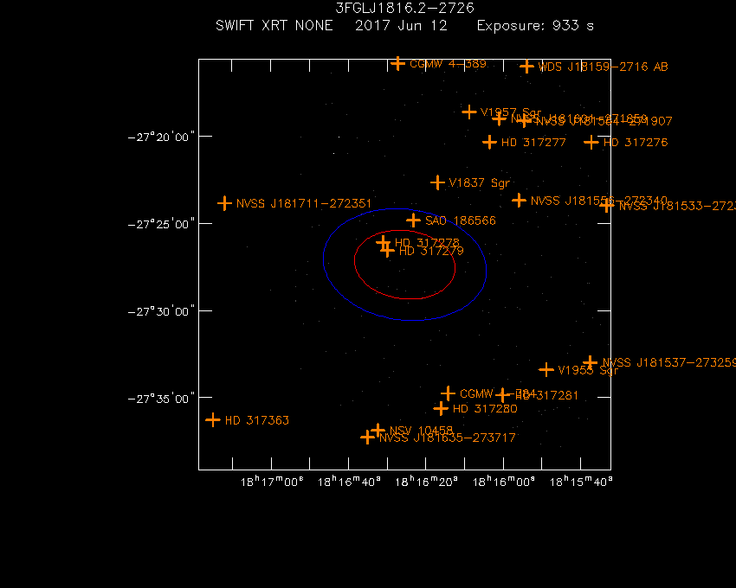Image resolution: width=736 pixels, height=588 pixels.
Task: Click the NVSS J181711-272351 label
Action: click(304, 203)
